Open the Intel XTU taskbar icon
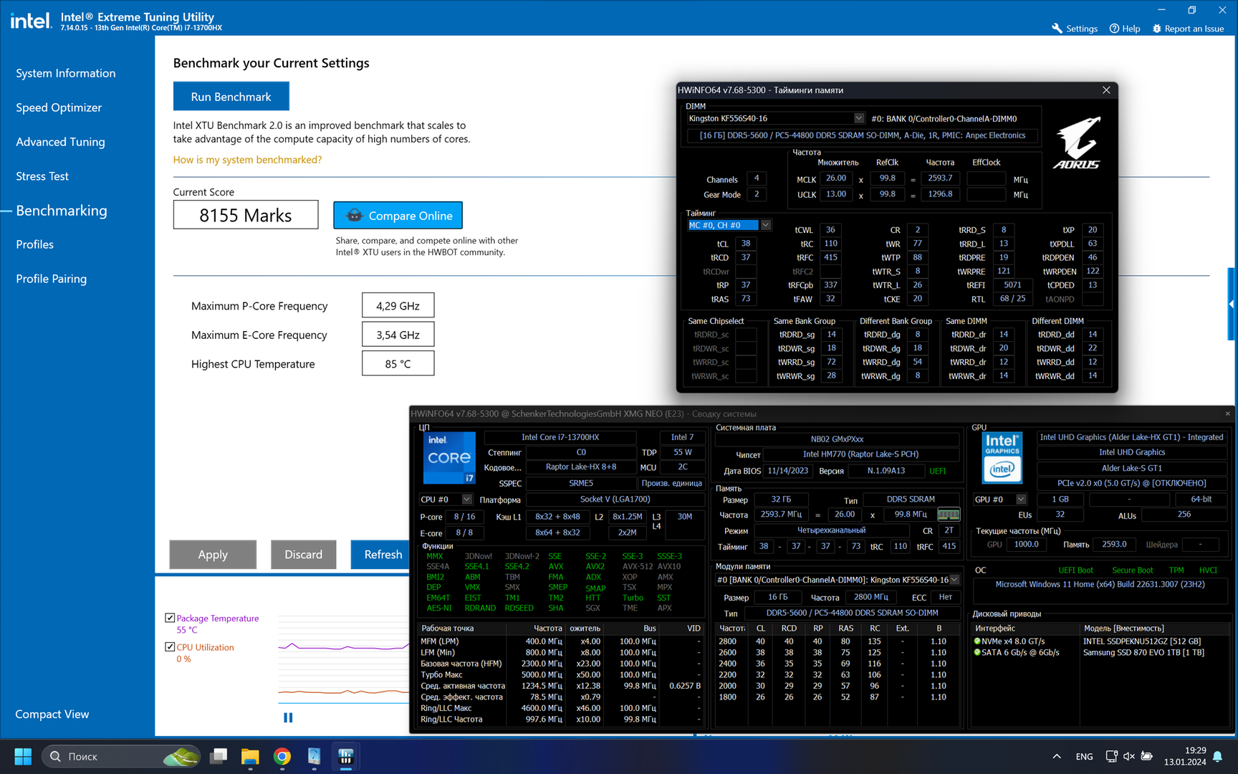This screenshot has height=774, width=1238. pos(346,756)
